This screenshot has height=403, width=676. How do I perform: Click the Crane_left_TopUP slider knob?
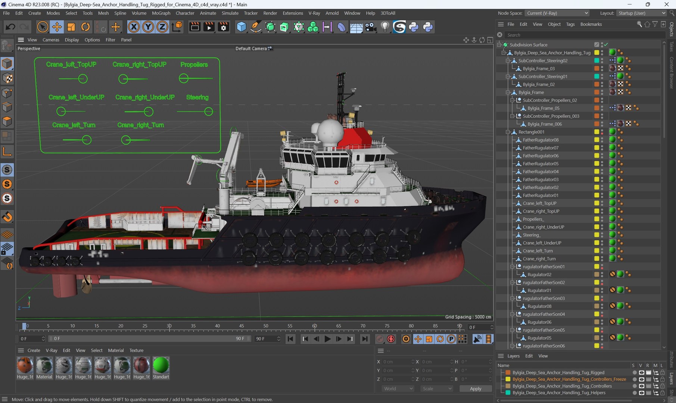[83, 79]
